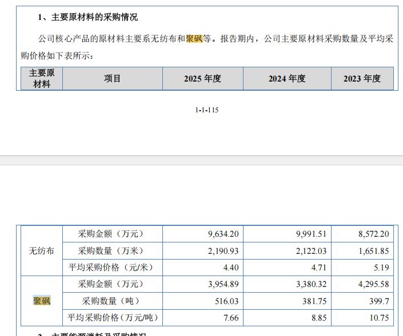Click the 主要原材料 table header cell

point(42,79)
